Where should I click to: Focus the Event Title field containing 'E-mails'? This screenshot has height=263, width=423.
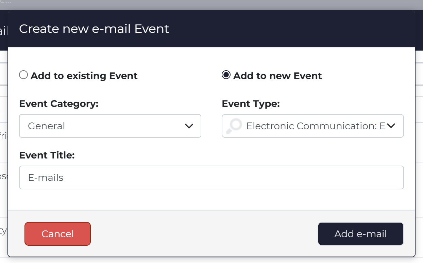(211, 177)
